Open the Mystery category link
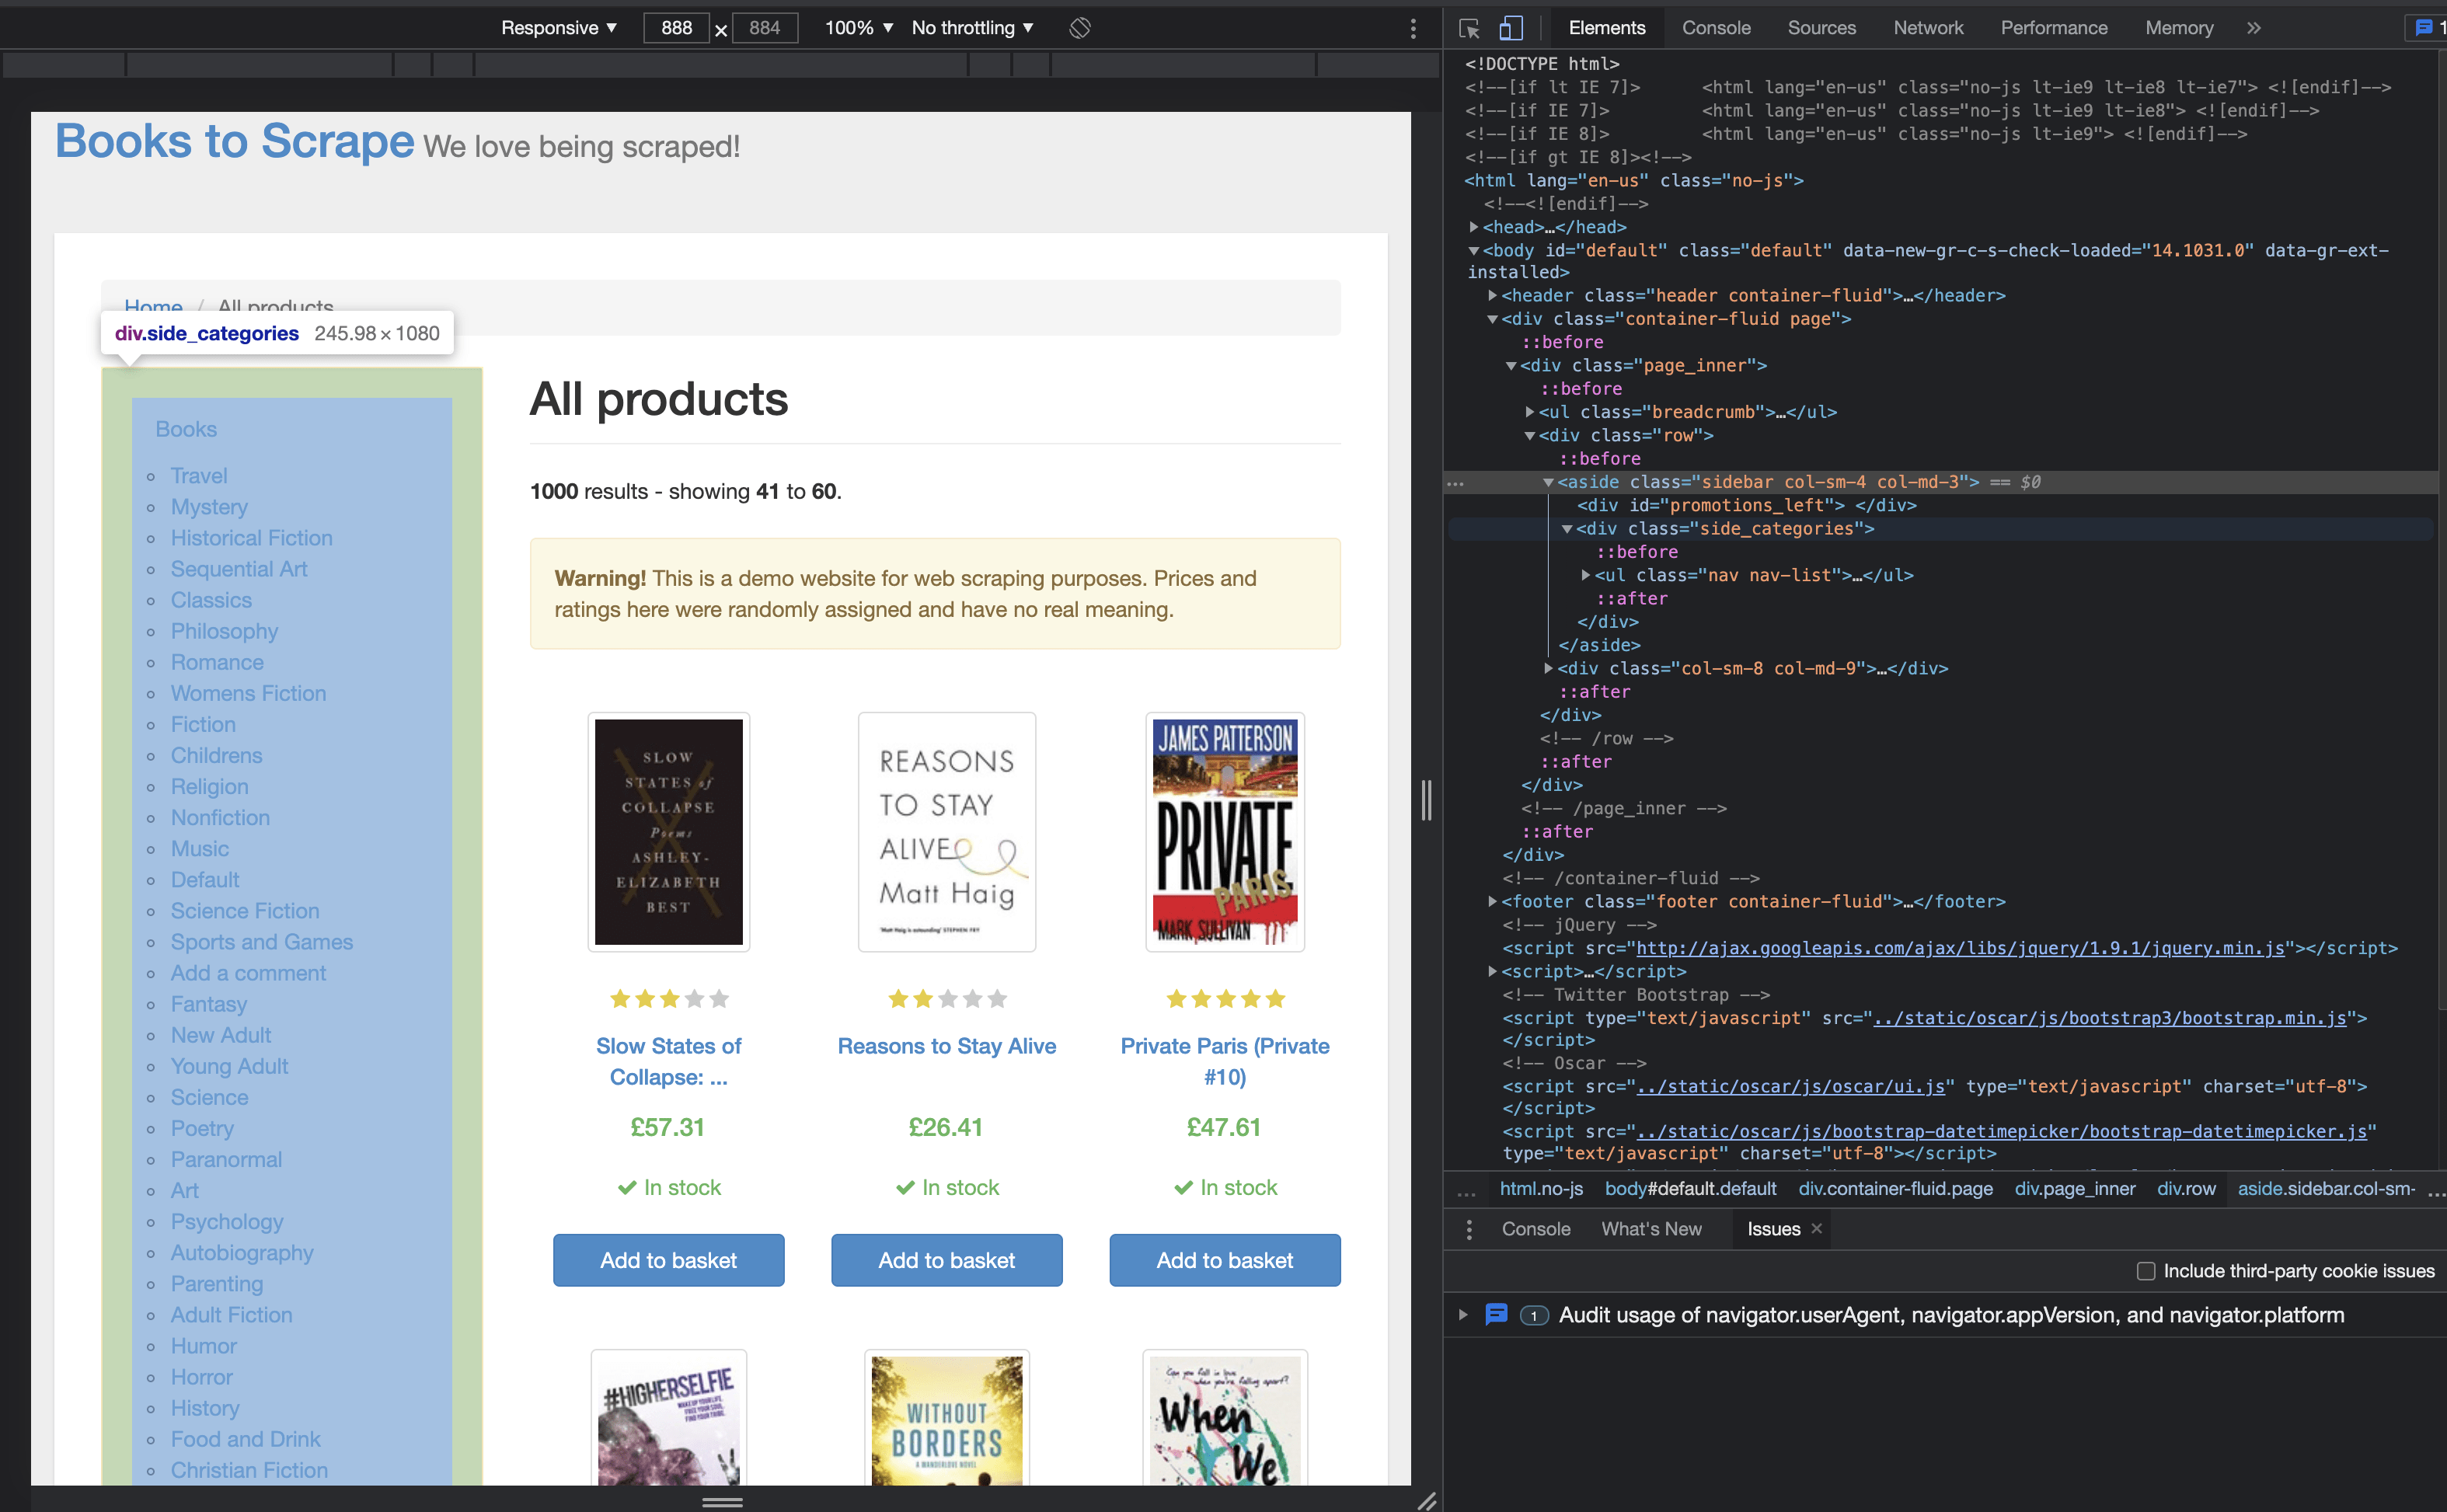The height and width of the screenshot is (1512, 2447). coord(209,507)
